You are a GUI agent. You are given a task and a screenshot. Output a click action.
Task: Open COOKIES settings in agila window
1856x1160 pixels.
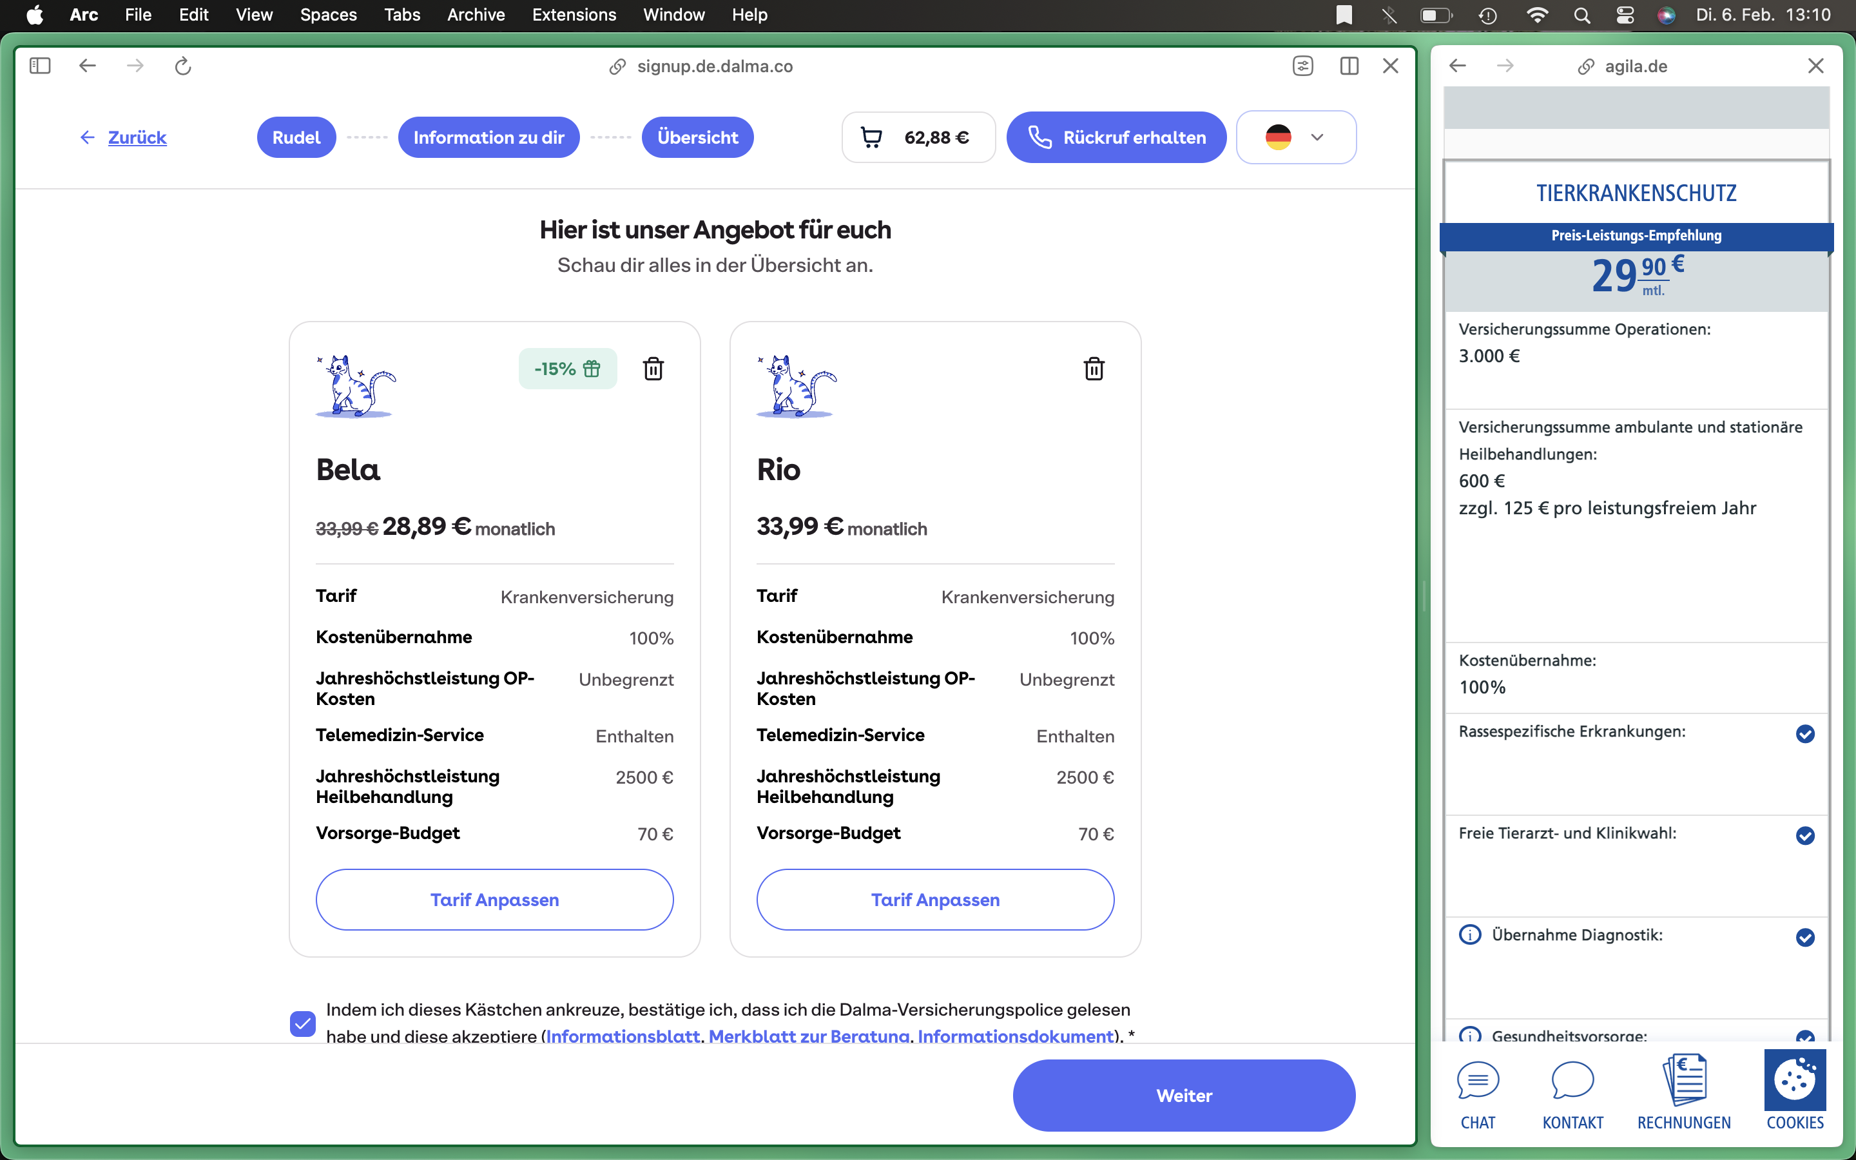click(x=1795, y=1091)
